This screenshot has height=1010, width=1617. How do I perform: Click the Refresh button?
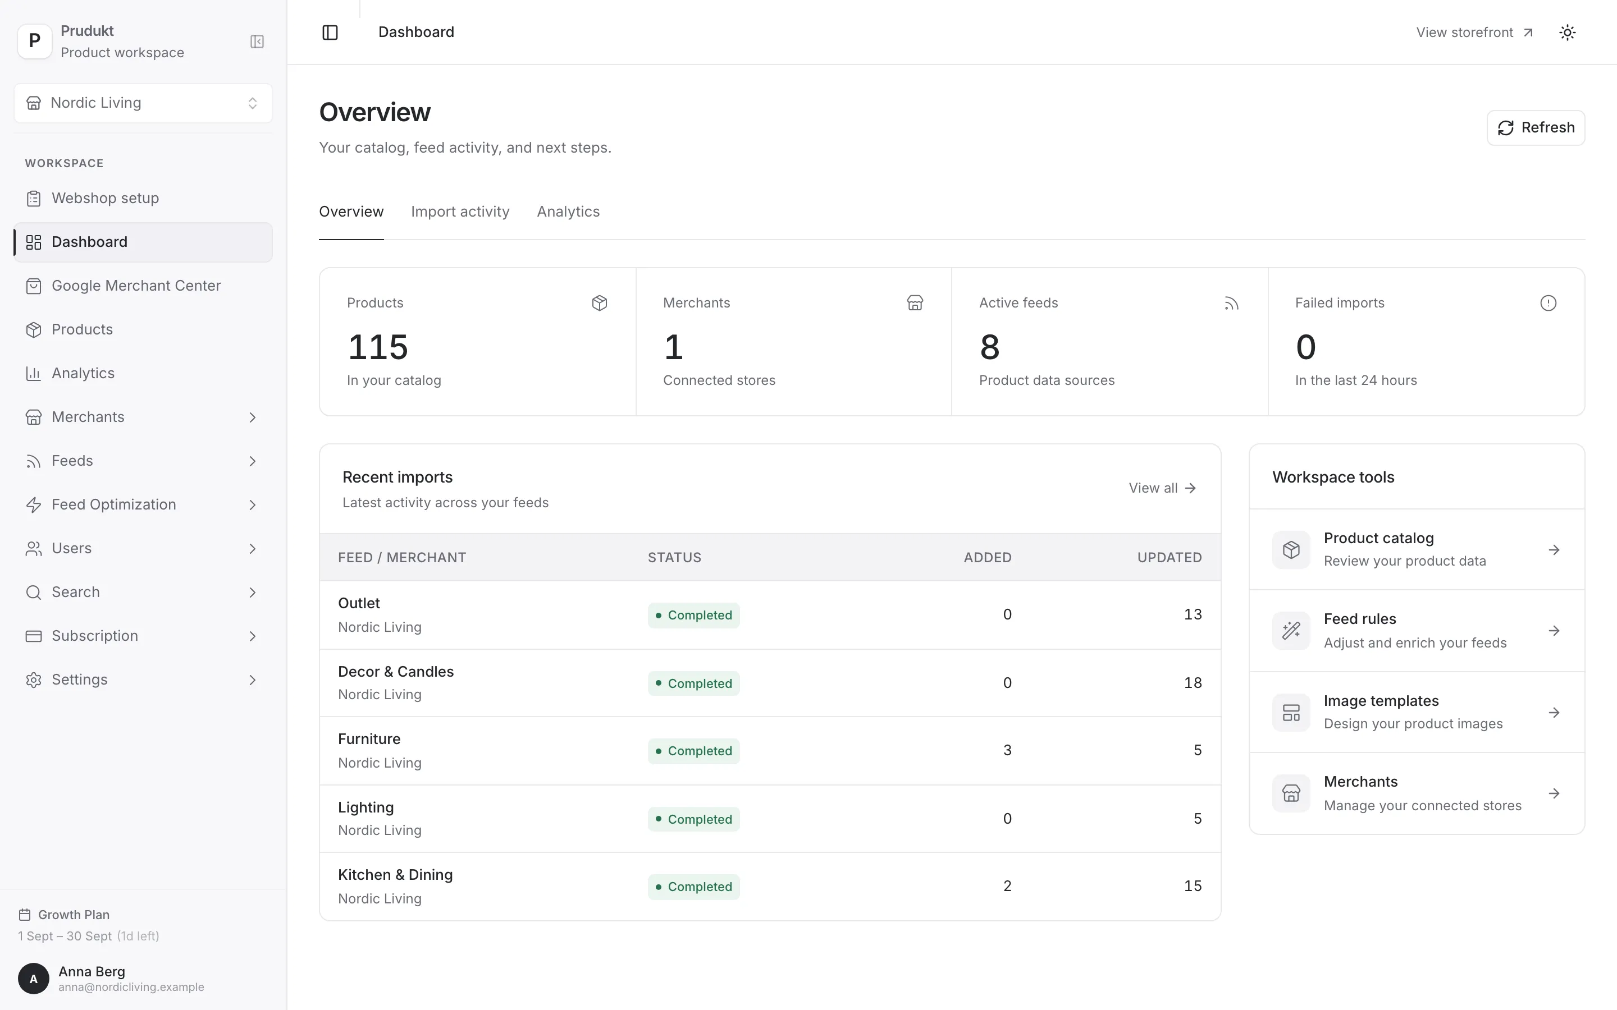pos(1536,127)
